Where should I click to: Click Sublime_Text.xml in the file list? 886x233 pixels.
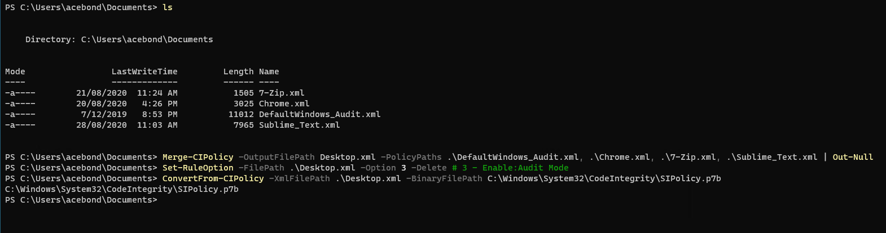[299, 125]
